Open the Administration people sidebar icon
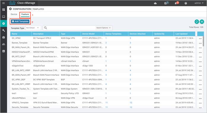The height and width of the screenshot is (113, 207). coord(4,44)
